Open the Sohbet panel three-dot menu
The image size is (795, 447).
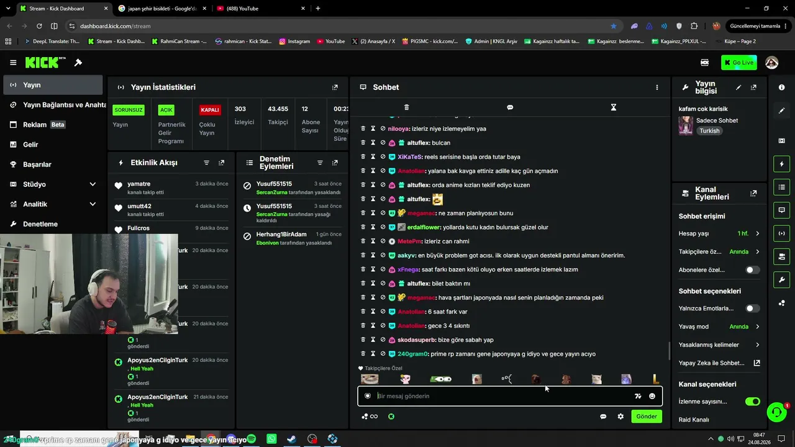tap(657, 88)
